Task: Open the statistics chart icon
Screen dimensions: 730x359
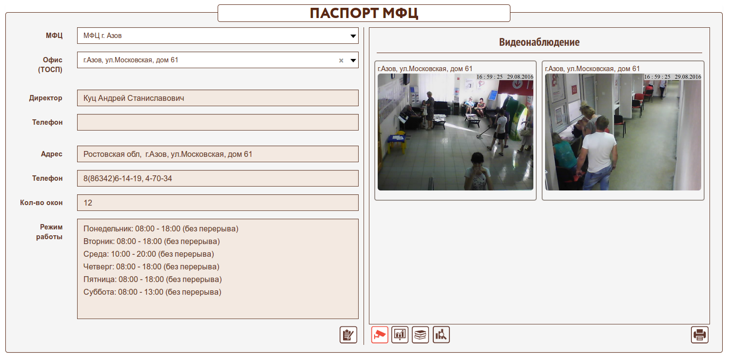Action: 400,335
